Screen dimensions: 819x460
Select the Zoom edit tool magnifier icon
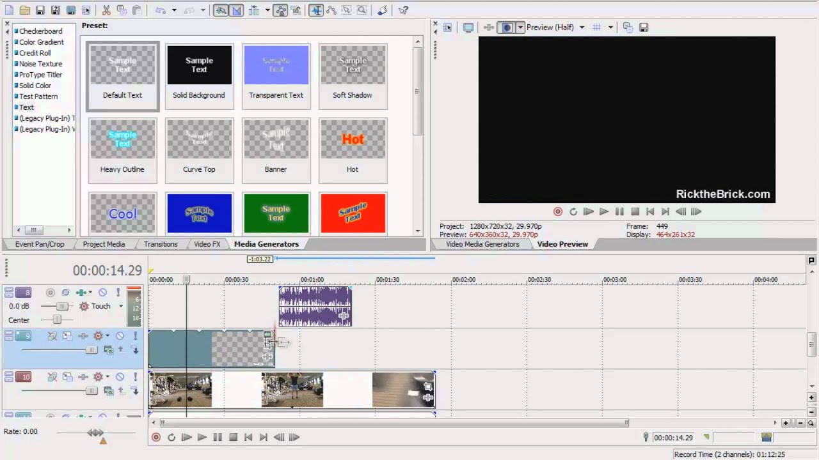(x=362, y=10)
